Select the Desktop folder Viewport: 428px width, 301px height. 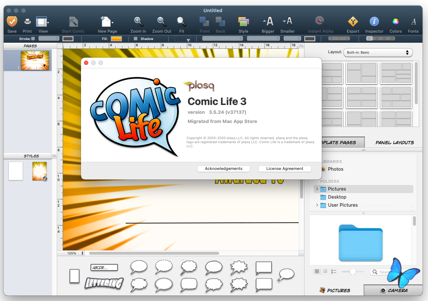point(337,197)
